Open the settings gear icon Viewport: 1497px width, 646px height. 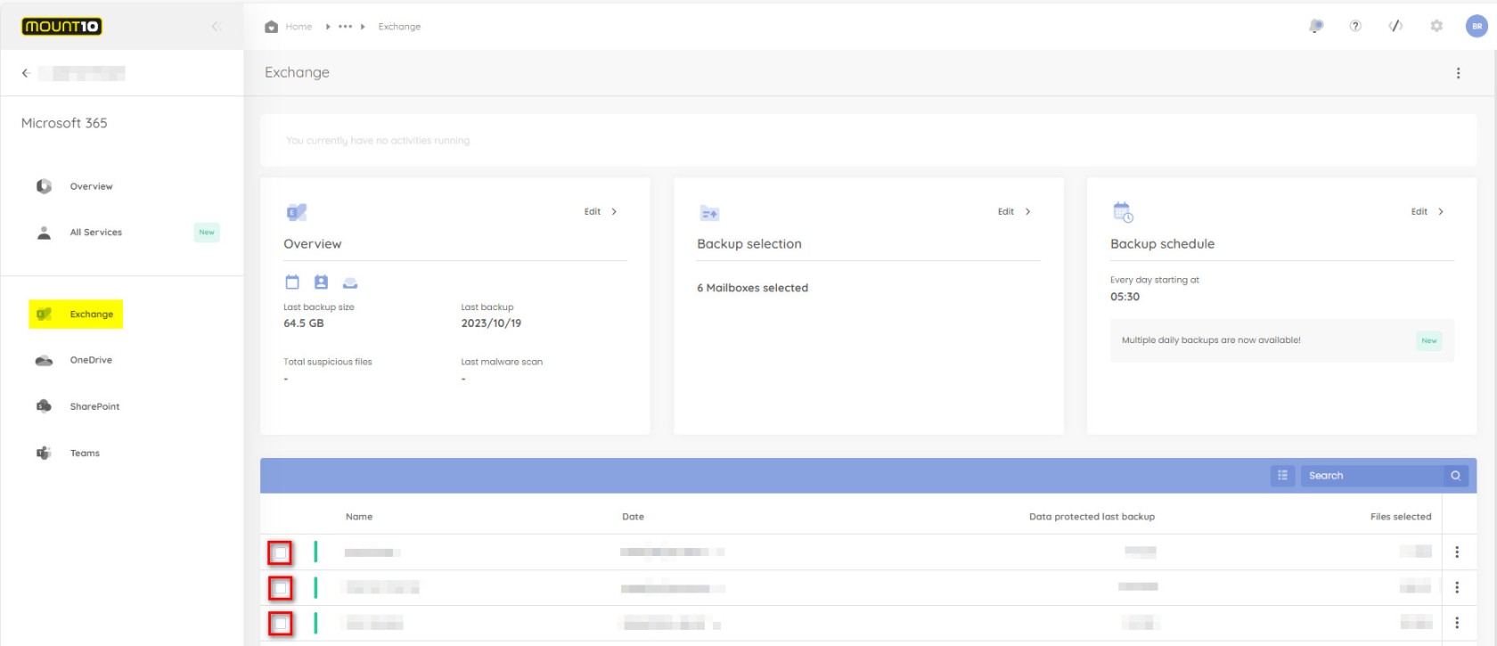[x=1436, y=27]
